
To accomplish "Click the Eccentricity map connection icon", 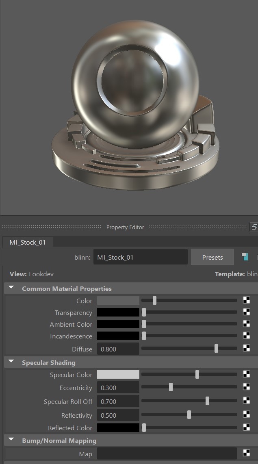I will coord(247,387).
